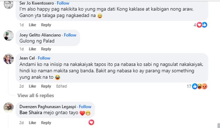Like Dwenzen Paghunasan Legaspi's comment
The height and width of the screenshot is (128, 220).
click(32, 123)
